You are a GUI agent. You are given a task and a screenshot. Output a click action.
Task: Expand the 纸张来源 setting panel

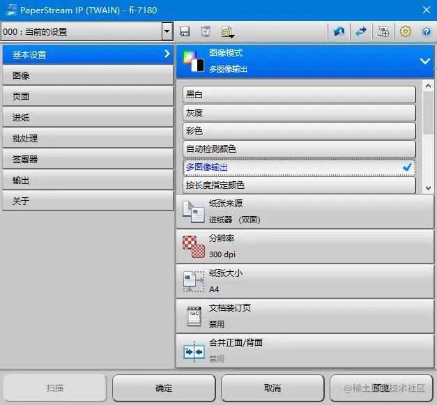(305, 211)
